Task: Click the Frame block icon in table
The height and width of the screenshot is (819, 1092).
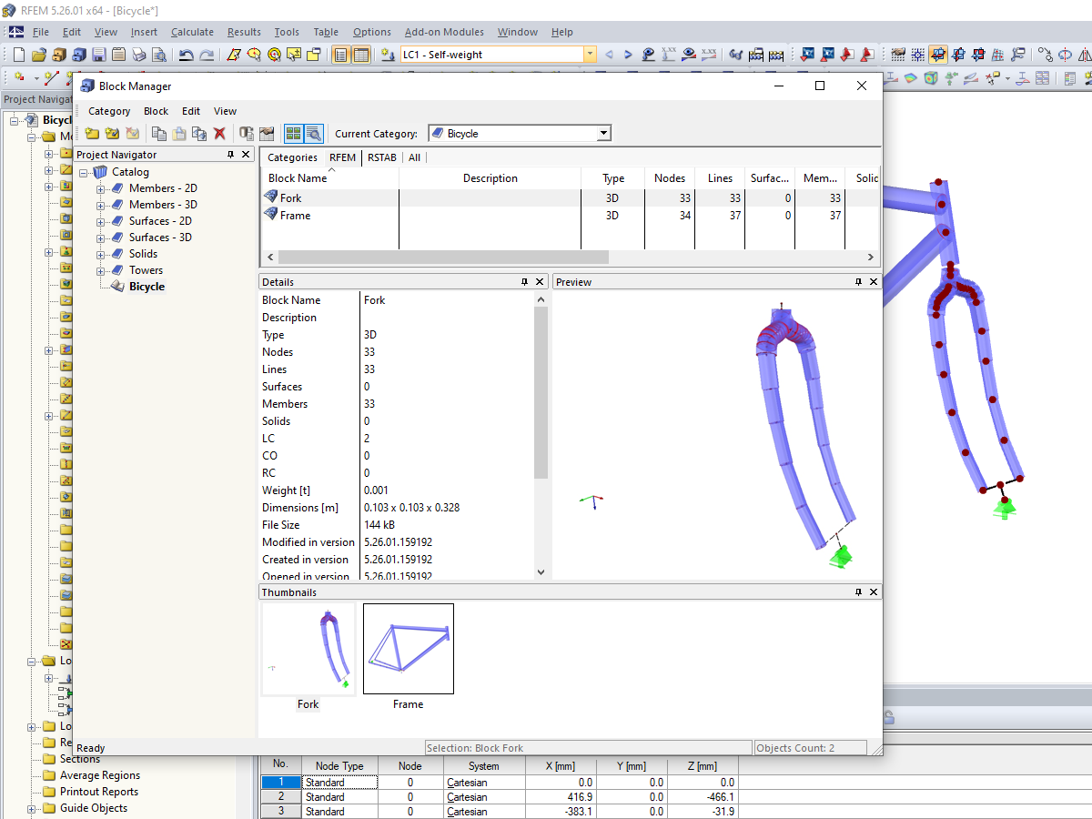Action: click(270, 215)
